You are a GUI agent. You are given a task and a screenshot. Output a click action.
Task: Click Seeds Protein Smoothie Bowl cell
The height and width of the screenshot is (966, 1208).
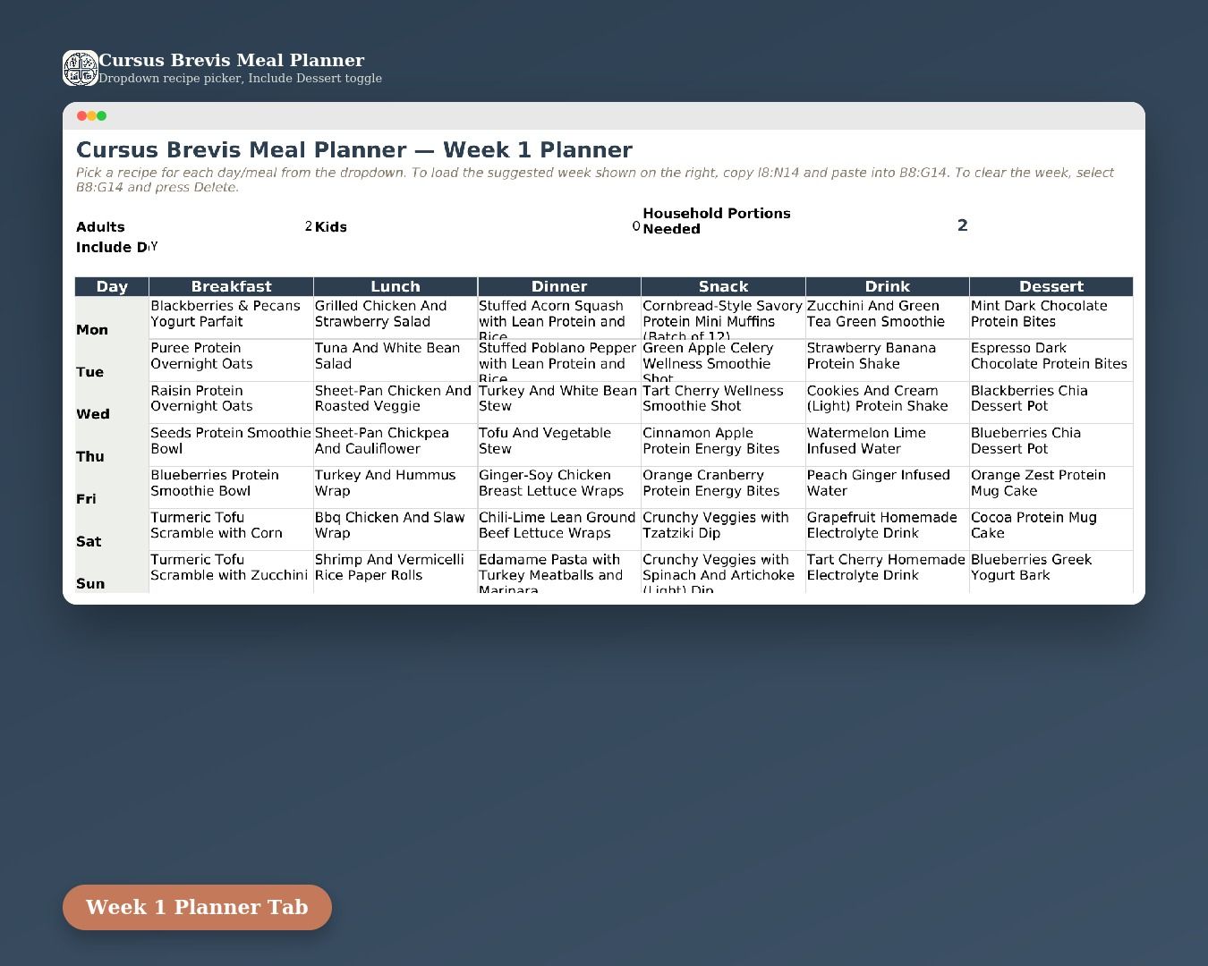click(x=231, y=445)
